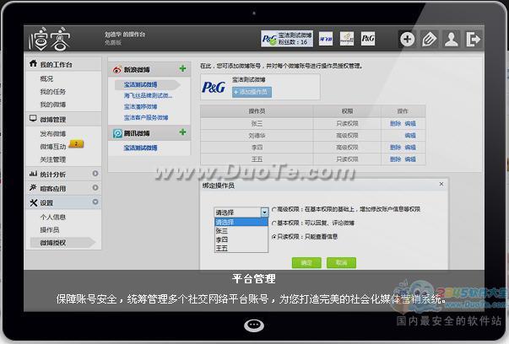Close the 绑定操作员 dialog with X
Viewport: 509px width, 344px height.
(441, 184)
